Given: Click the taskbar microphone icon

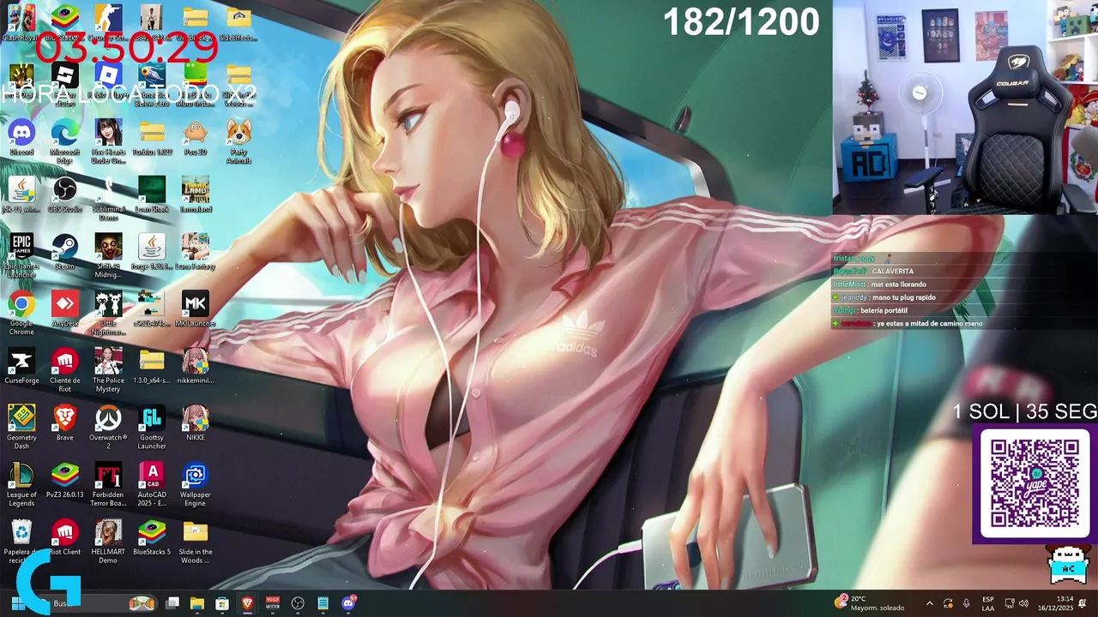Looking at the screenshot, I should click(967, 603).
